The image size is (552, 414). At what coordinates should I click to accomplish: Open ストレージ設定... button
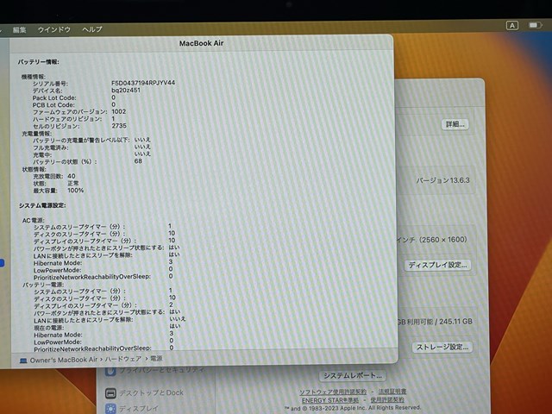(442, 347)
